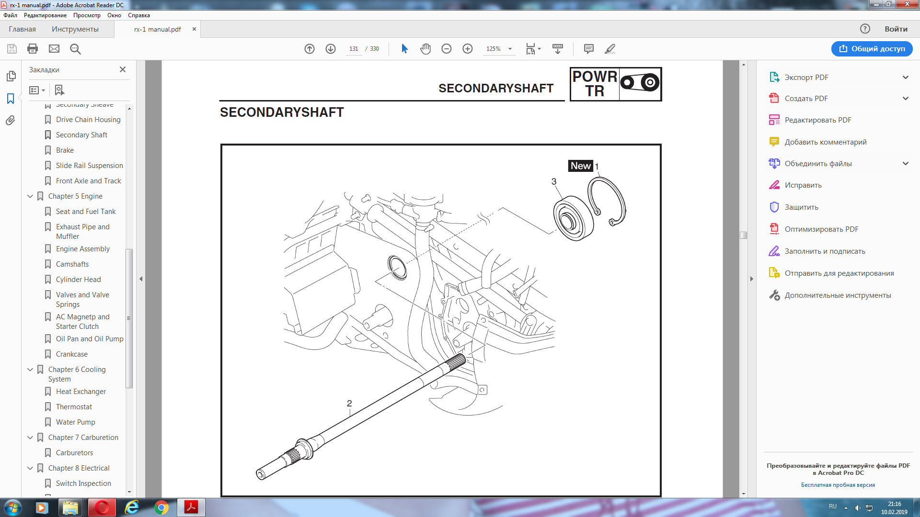Open Редактировать PDF tool

(x=818, y=120)
